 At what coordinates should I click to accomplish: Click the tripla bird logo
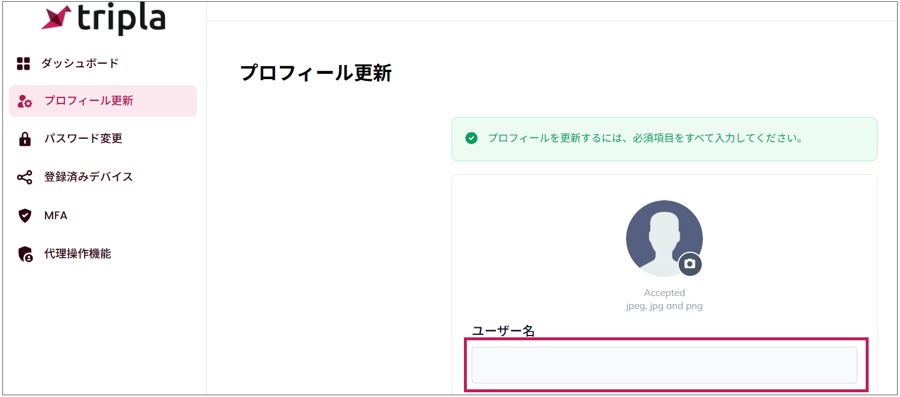pos(56,18)
